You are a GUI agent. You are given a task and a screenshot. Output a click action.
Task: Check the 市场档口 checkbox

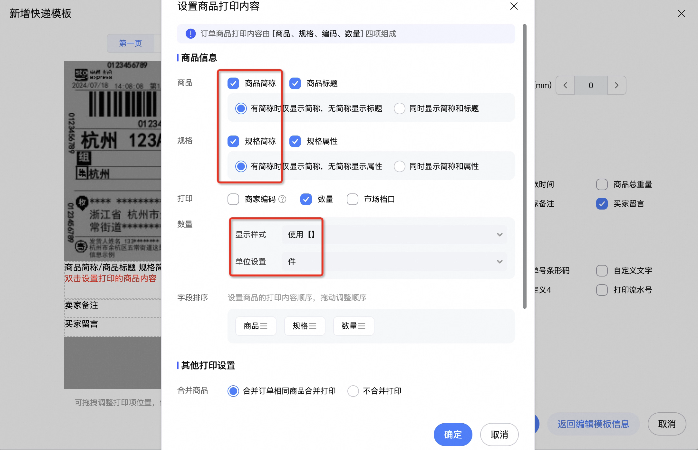coord(353,199)
